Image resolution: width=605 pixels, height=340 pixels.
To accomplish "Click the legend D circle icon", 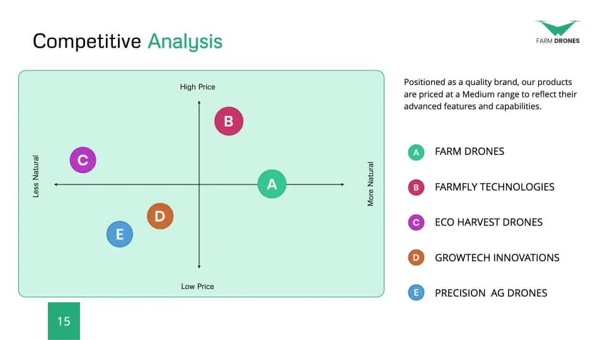I will [x=417, y=258].
